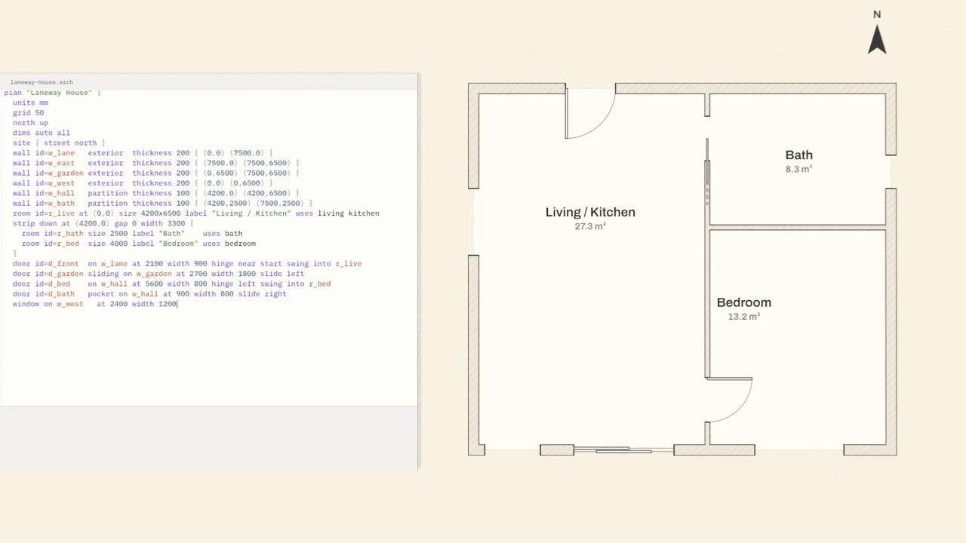
Task: Click the wall id=w_lane code line
Action: [143, 152]
